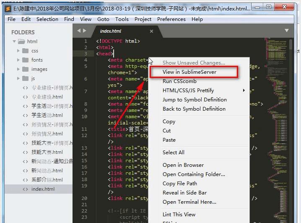Open 技能大赛.html in the sidebar

click(47, 152)
